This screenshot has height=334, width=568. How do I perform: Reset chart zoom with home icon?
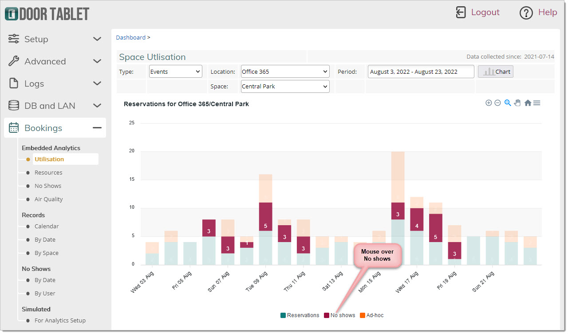[528, 103]
